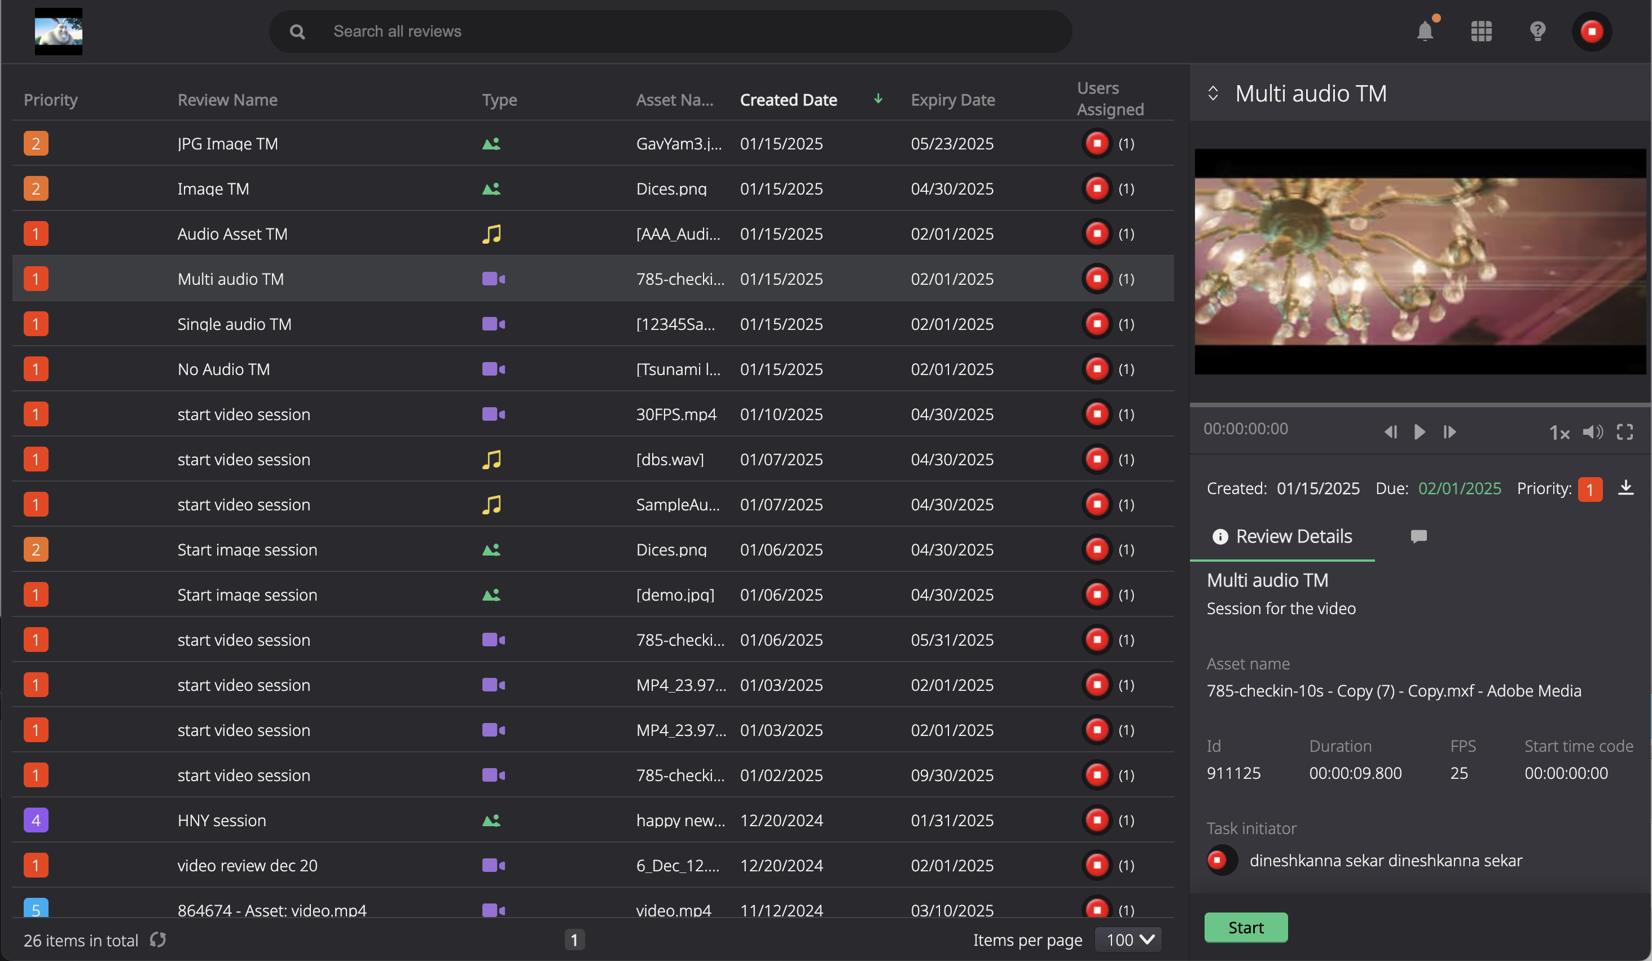Focus the Search all reviews field
The height and width of the screenshot is (961, 1652).
pos(670,32)
